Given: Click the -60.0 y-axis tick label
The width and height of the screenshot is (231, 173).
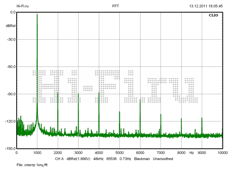Looking at the screenshot, I should (10, 67).
